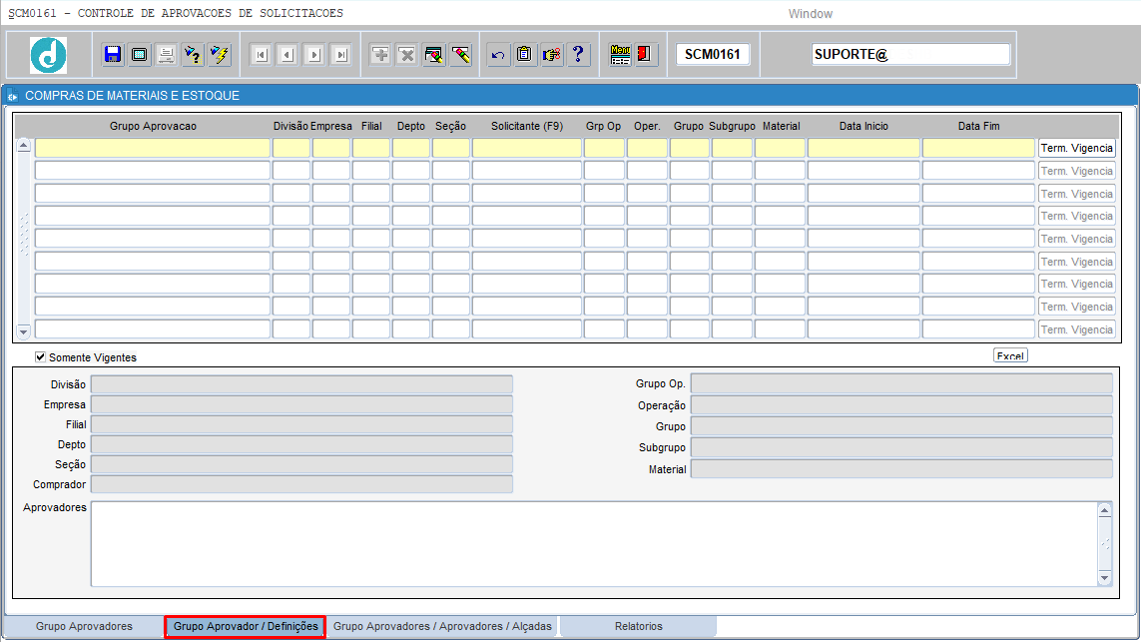Click Aprovadores box scroll down arrow
This screenshot has width=1141, height=642.
(x=1105, y=578)
